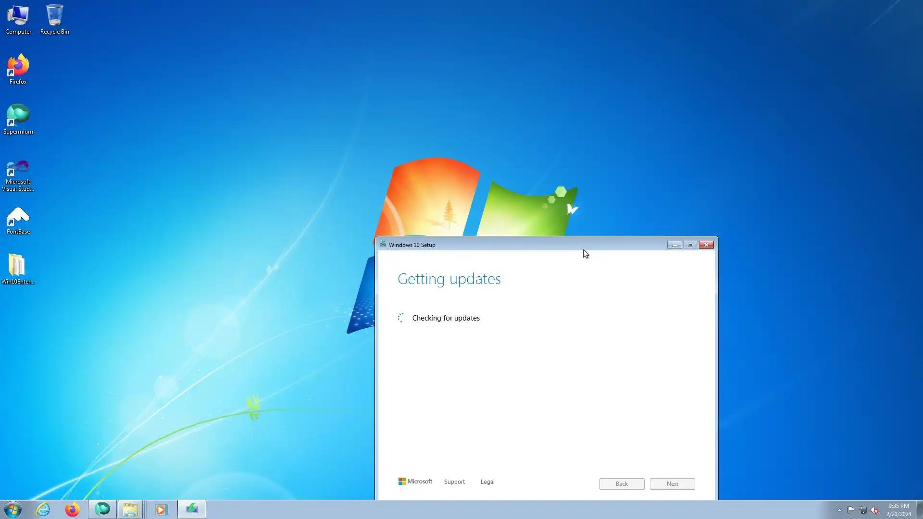
Task: Open Internet Explorer from the taskbar
Action: [x=43, y=509]
